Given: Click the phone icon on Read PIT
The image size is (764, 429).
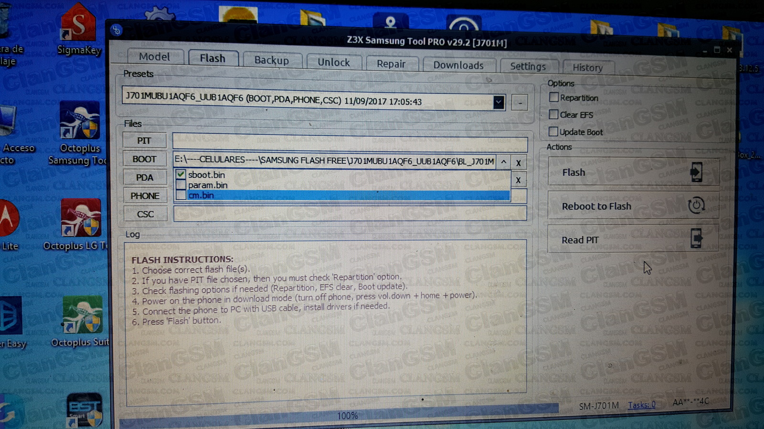Looking at the screenshot, I should click(696, 238).
